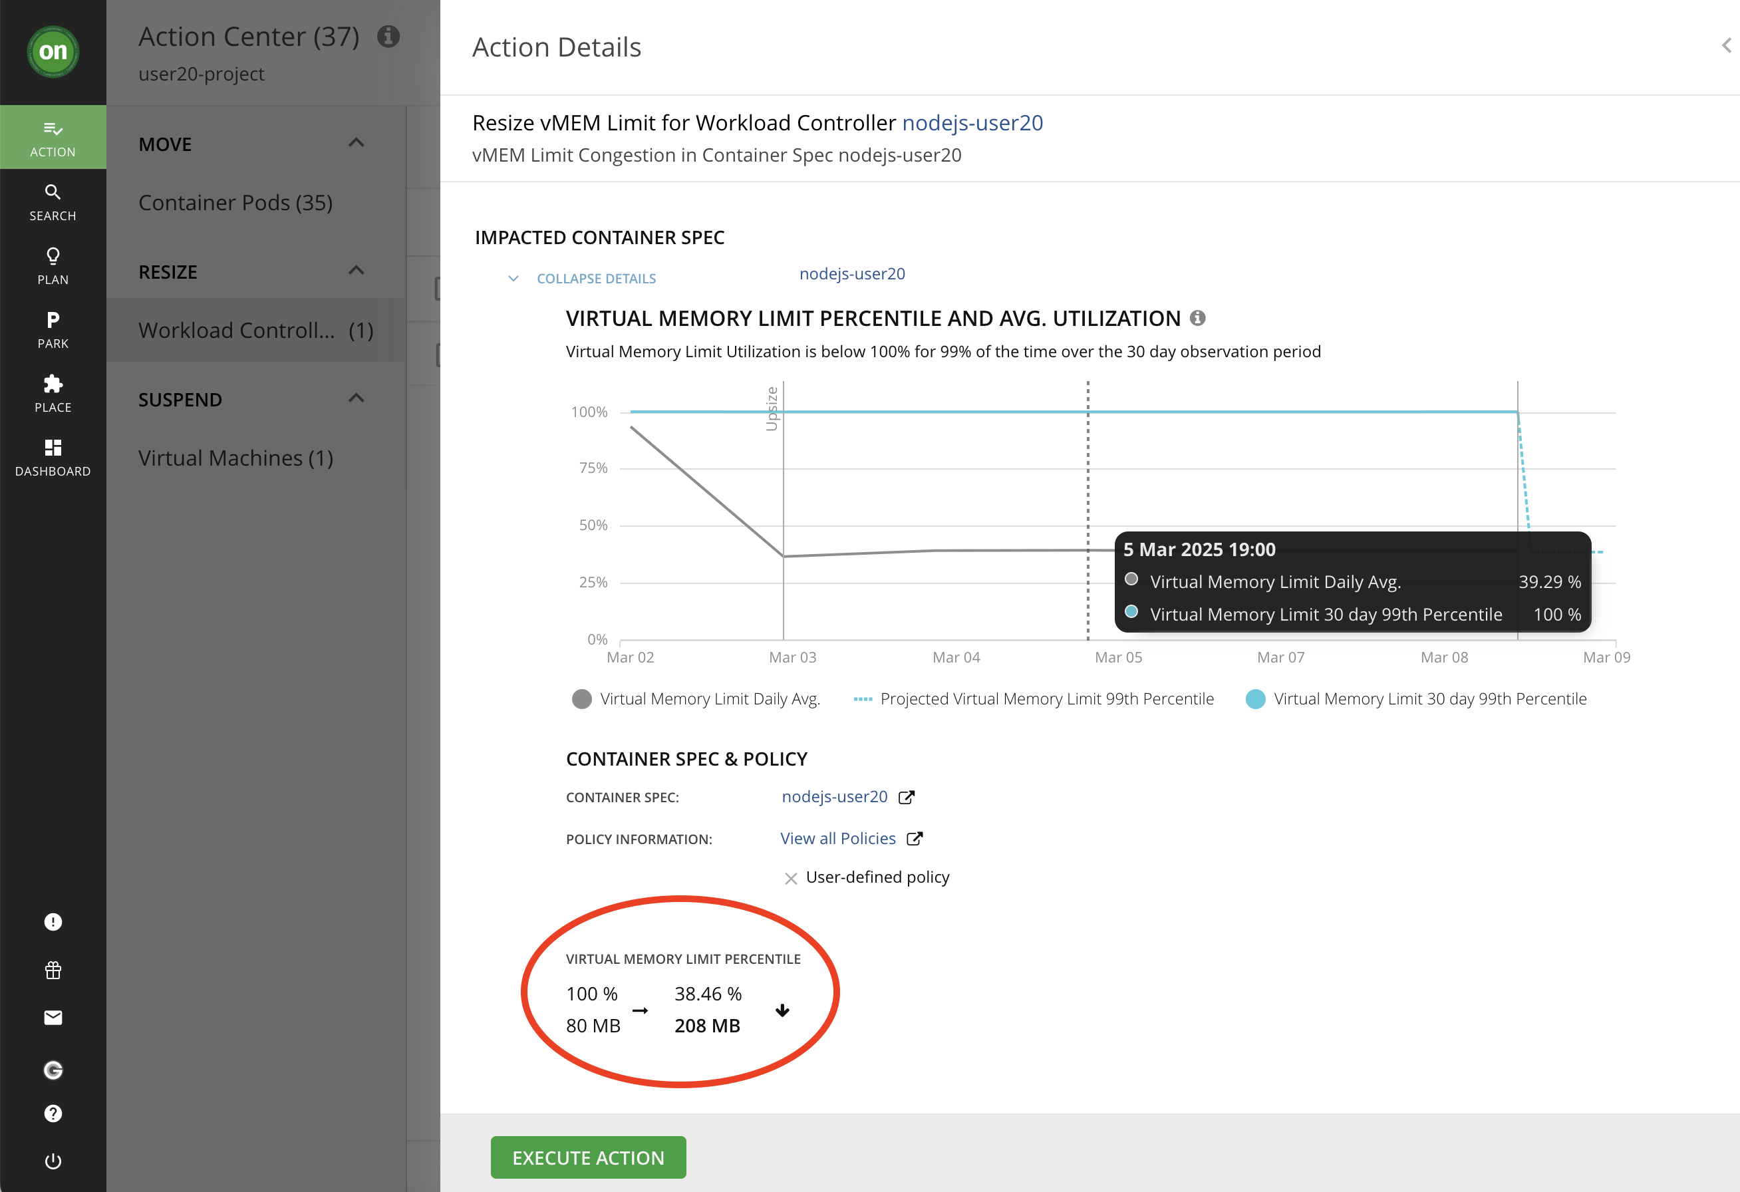Open external link icon next to nodejs-user20 spec
This screenshot has height=1192, width=1740.
(907, 797)
